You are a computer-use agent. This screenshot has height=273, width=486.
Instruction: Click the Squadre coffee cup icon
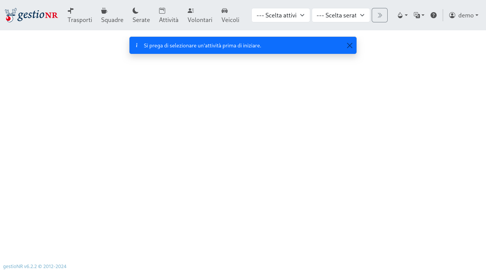pyautogui.click(x=104, y=11)
